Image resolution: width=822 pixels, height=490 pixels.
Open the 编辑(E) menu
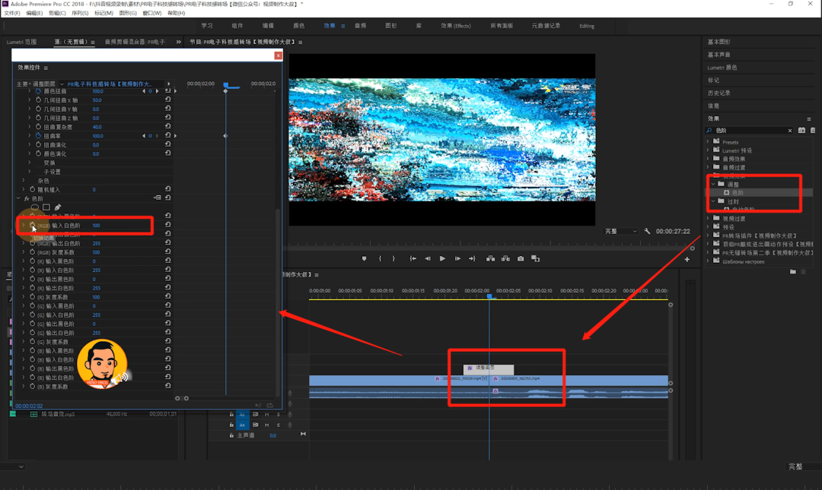click(34, 13)
